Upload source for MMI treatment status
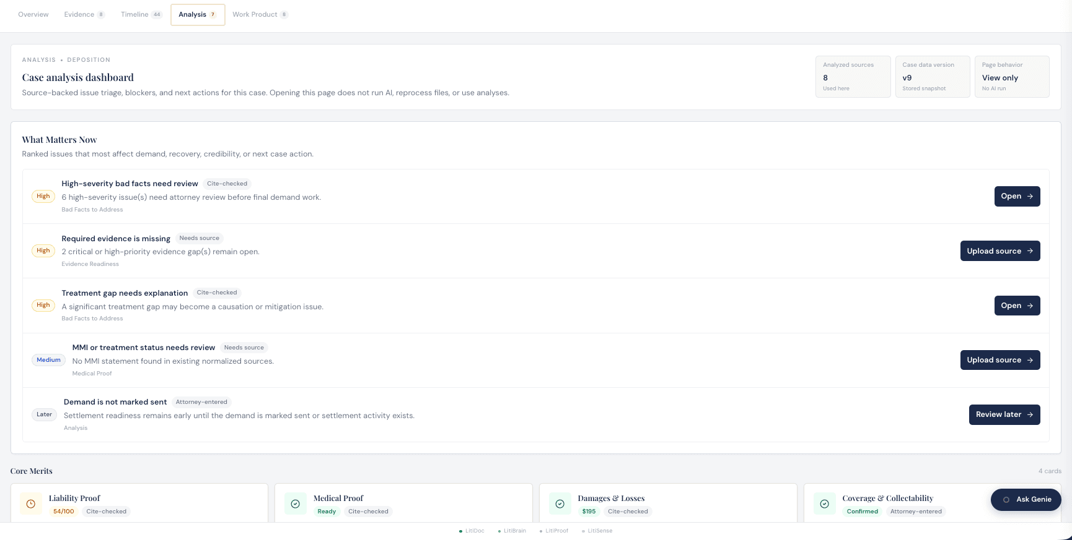Screen dimensions: 1072x540 click(x=1000, y=360)
